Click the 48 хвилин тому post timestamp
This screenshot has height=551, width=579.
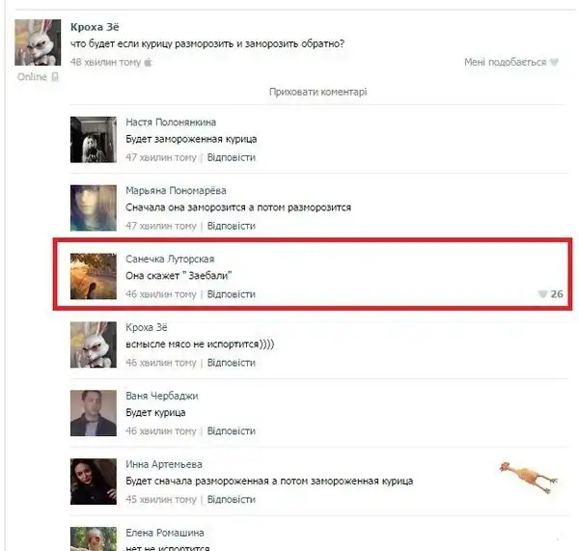[105, 62]
